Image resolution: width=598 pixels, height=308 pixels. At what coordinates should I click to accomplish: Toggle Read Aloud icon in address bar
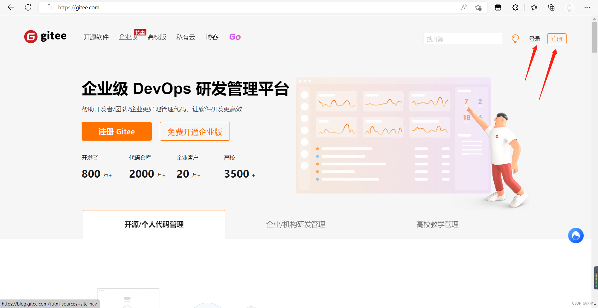point(464,7)
